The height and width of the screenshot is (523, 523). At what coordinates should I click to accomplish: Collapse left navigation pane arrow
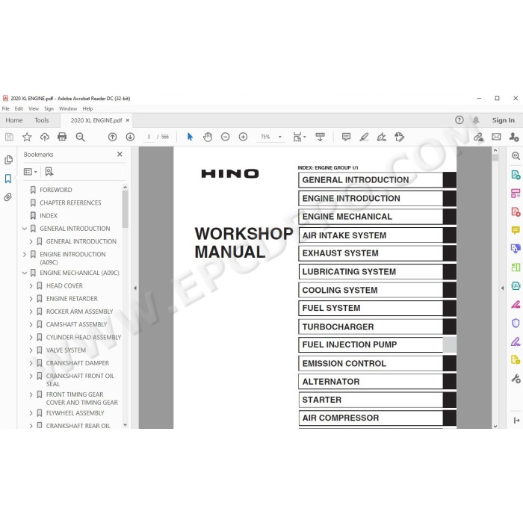135,288
